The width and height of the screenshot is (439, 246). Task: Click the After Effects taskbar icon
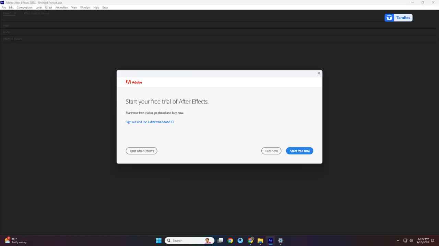pyautogui.click(x=270, y=241)
